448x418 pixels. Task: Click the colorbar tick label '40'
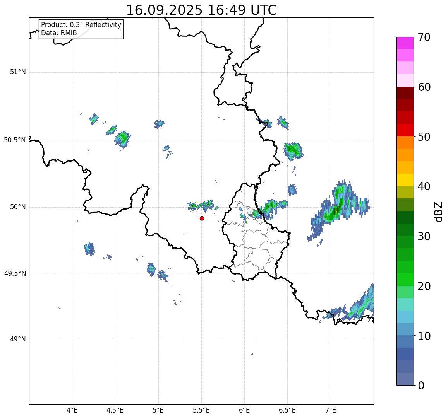pyautogui.click(x=424, y=187)
